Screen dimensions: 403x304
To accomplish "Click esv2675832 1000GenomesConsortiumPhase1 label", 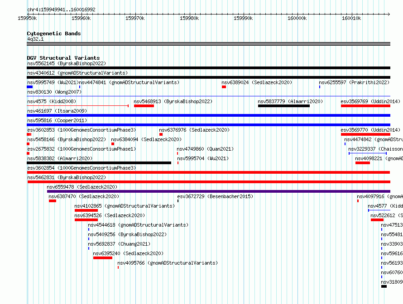I will [x=82, y=149].
